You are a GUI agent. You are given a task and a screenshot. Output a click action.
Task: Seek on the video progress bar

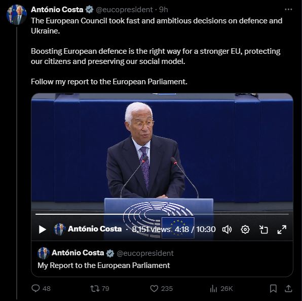tap(162, 214)
